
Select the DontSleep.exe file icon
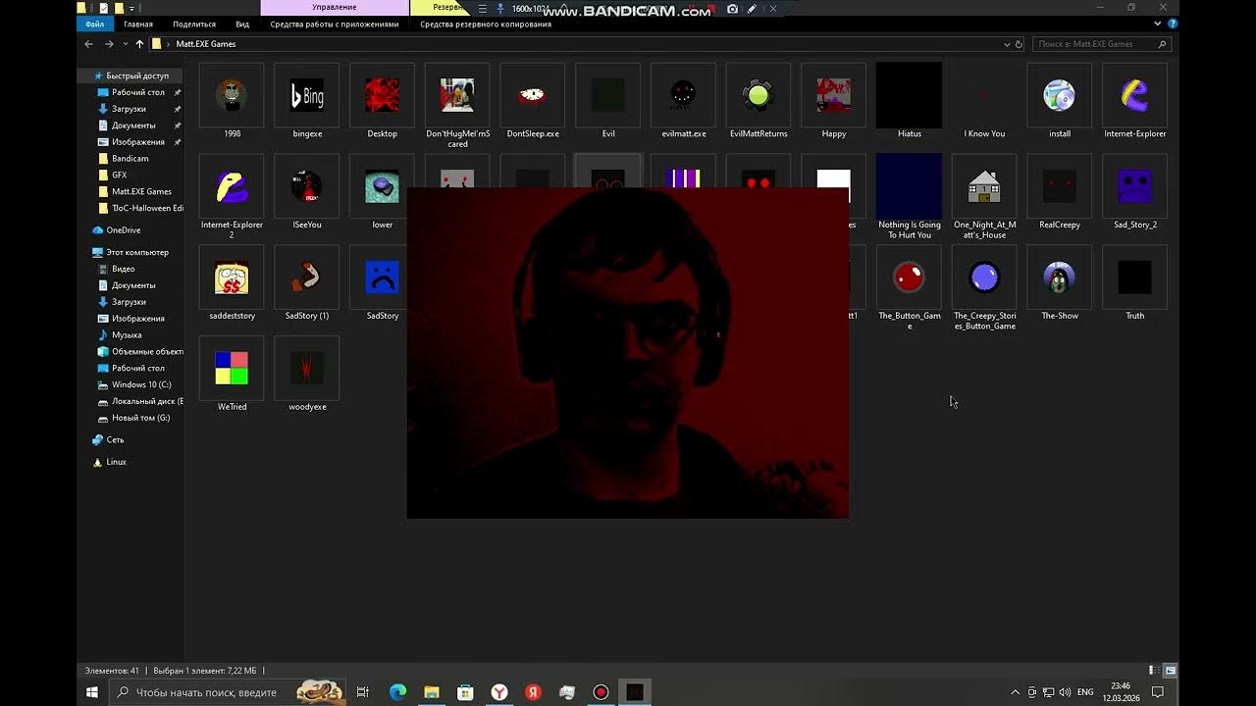(x=532, y=96)
